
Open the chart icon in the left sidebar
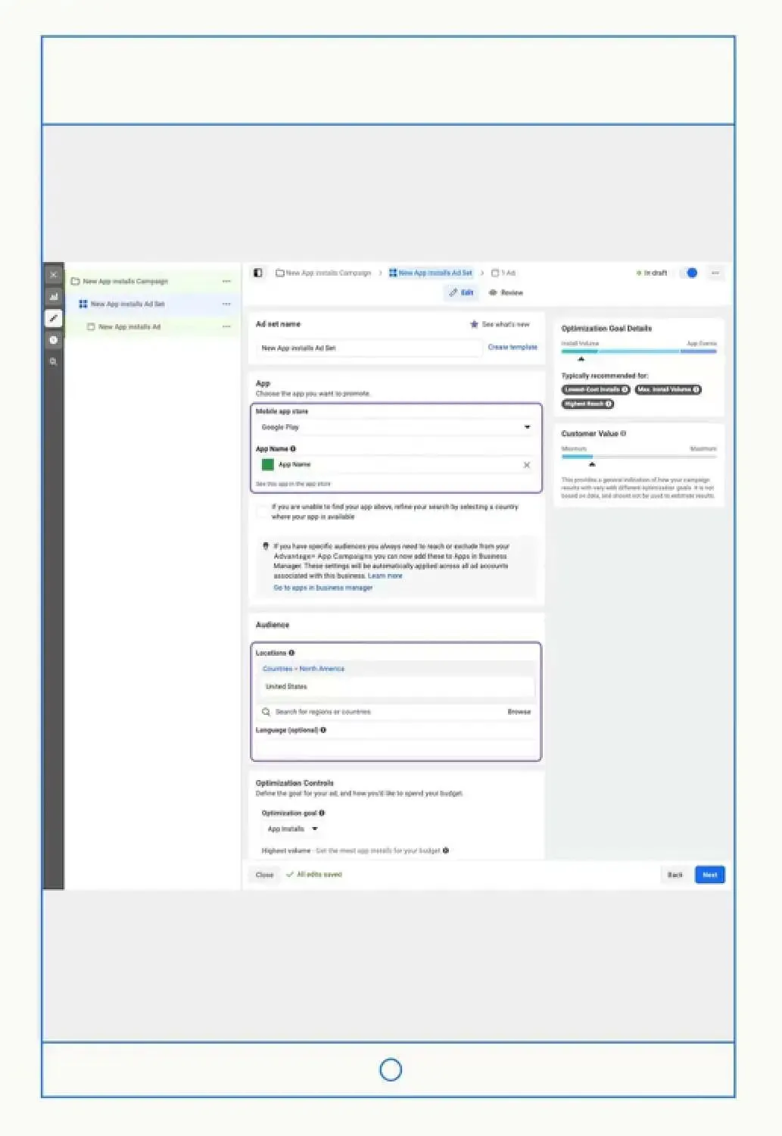(53, 297)
